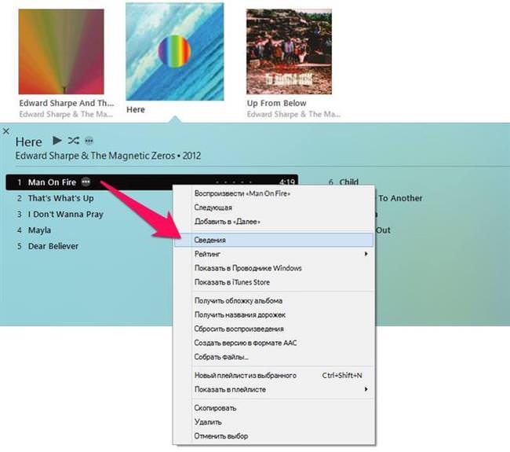Click the Up From Below album title
The image size is (510, 452).
[276, 103]
